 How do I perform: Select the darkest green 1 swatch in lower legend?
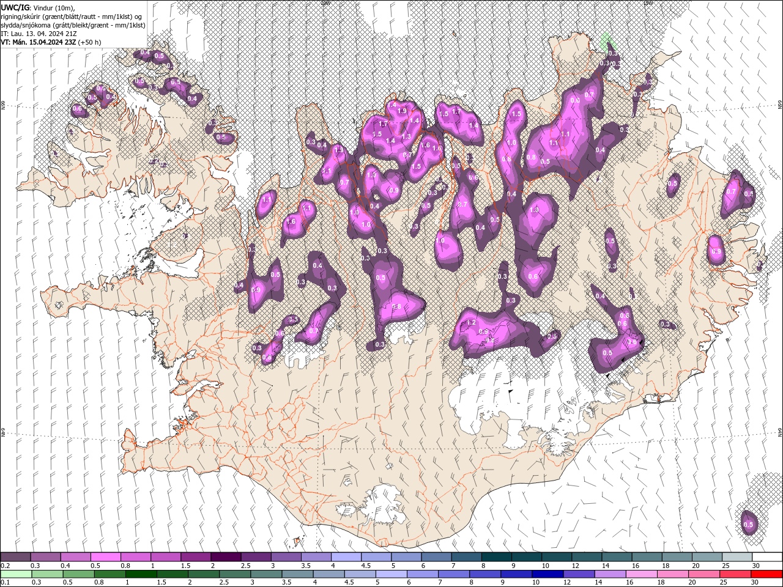[141, 574]
